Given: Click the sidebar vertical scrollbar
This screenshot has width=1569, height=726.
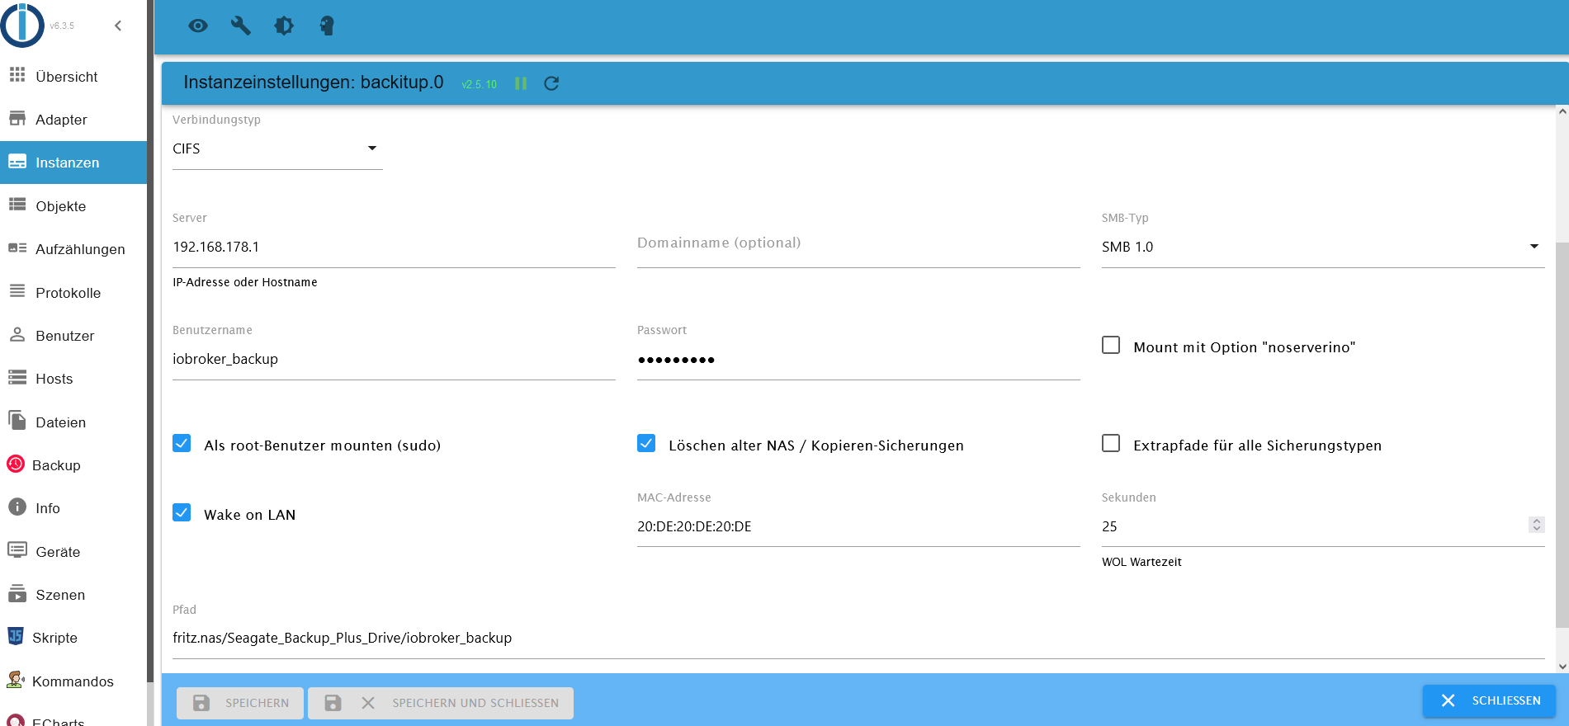Looking at the screenshot, I should (150, 342).
